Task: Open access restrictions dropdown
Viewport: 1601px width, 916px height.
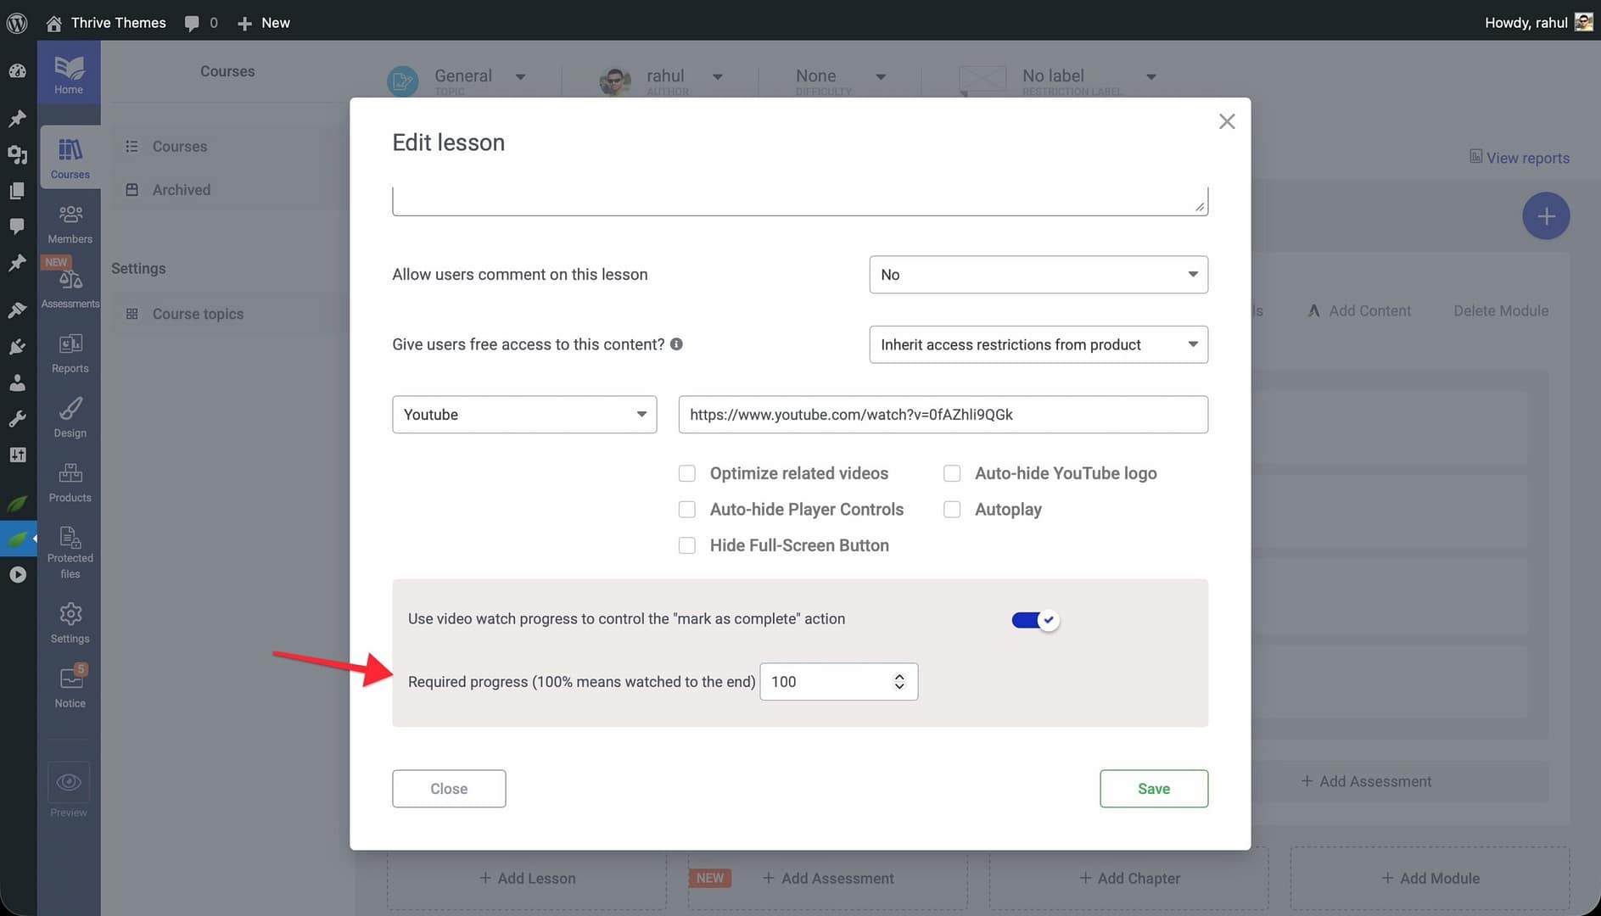Action: (1038, 344)
